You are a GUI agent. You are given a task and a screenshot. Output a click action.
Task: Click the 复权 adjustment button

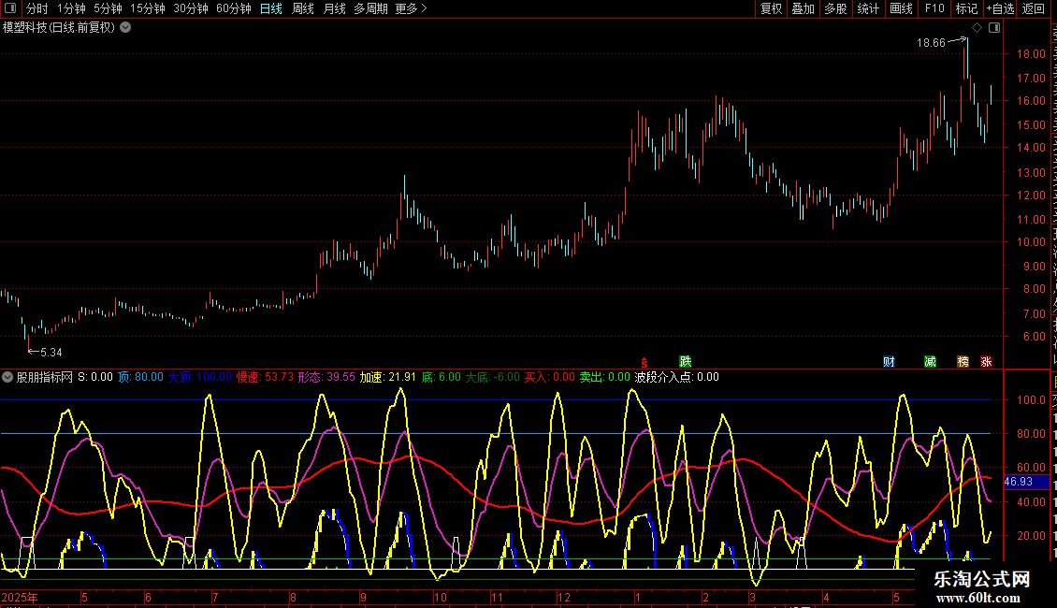771,8
